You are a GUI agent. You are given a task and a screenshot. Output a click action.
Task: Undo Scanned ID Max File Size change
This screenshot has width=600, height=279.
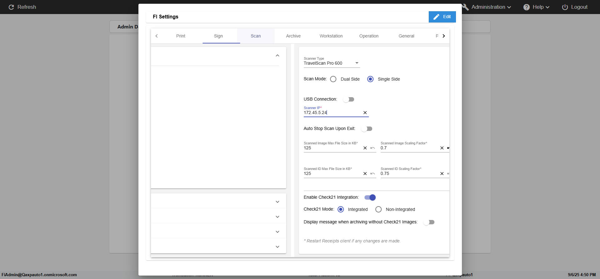point(372,174)
